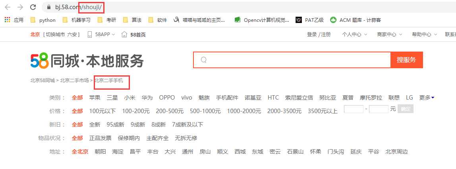Filter category by 小米
Screen dimensions: 456x169
pyautogui.click(x=130, y=98)
